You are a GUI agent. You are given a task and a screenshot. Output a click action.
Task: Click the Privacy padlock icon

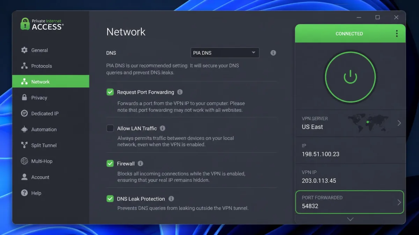click(x=24, y=97)
